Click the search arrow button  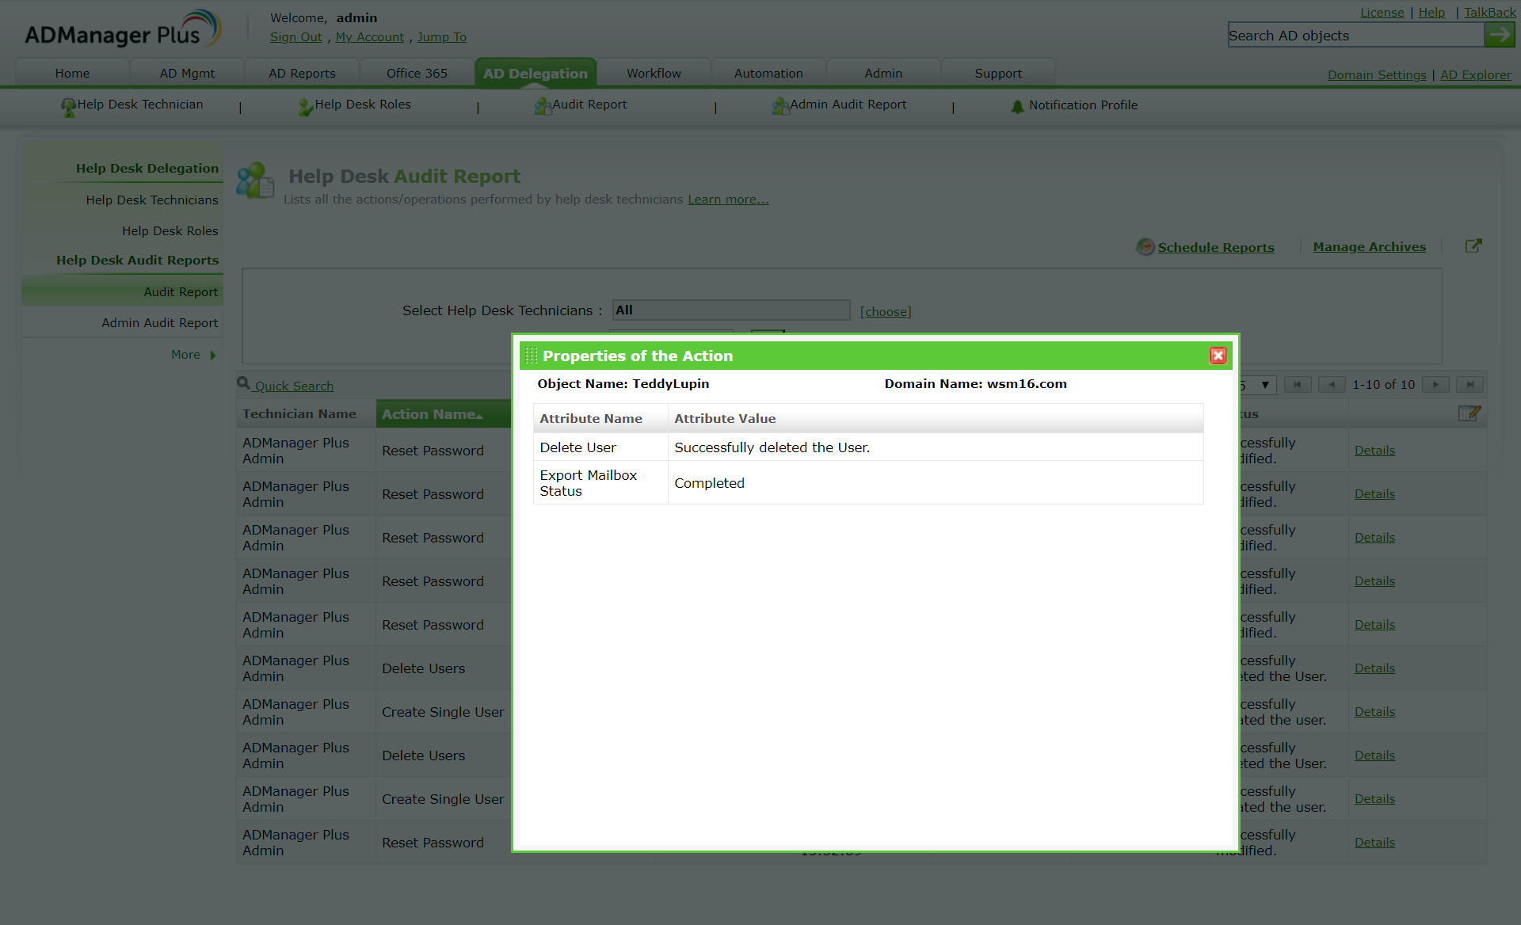[1499, 35]
